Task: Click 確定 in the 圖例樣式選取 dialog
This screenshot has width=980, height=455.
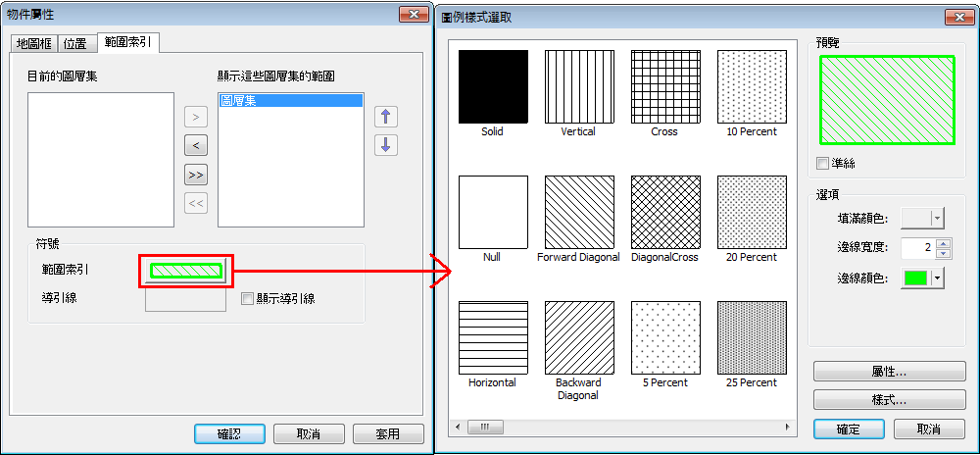Action: (x=849, y=430)
